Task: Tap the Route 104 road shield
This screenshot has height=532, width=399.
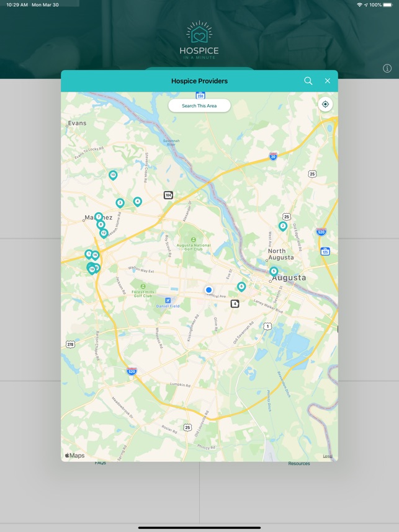Action: 168,195
